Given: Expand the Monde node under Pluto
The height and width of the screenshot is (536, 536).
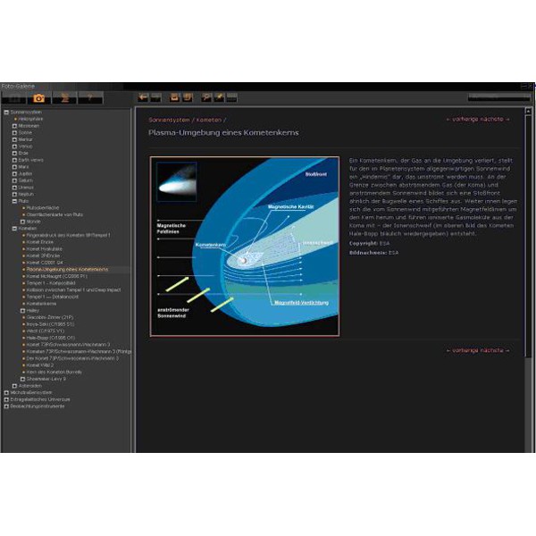Looking at the screenshot, I should 22,222.
